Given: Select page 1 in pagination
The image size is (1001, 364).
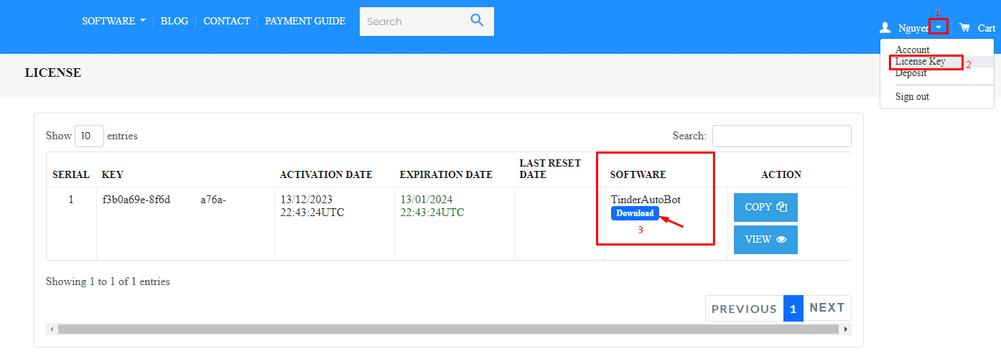Looking at the screenshot, I should [793, 308].
